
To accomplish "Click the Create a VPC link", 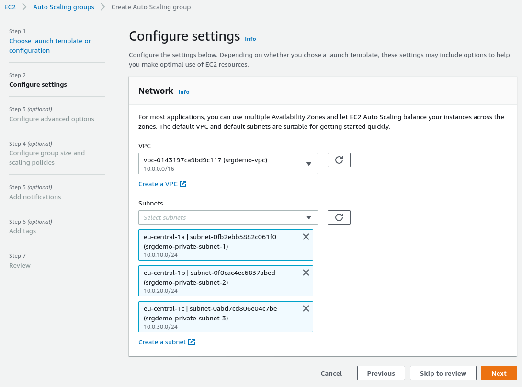I will pyautogui.click(x=158, y=184).
